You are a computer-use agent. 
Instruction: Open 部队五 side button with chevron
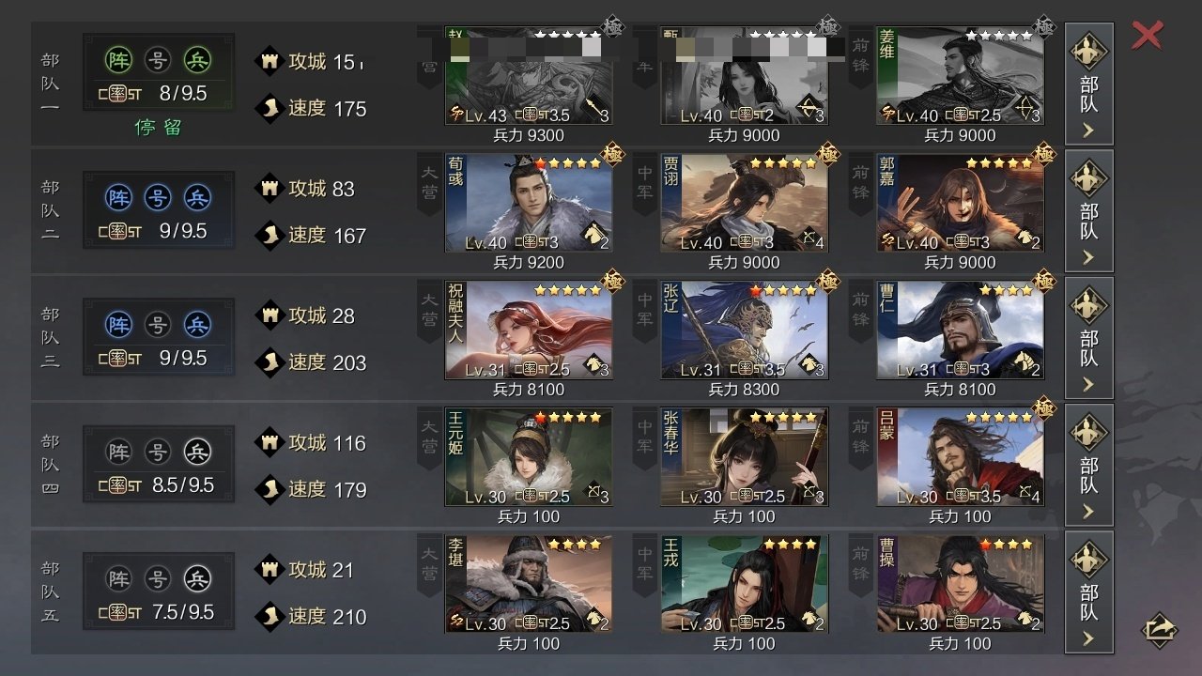(x=1088, y=591)
